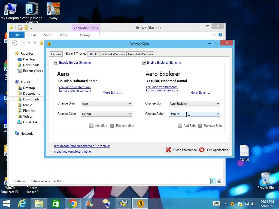Switch to the Effects tab
The image size is (279, 209).
(x=93, y=54)
